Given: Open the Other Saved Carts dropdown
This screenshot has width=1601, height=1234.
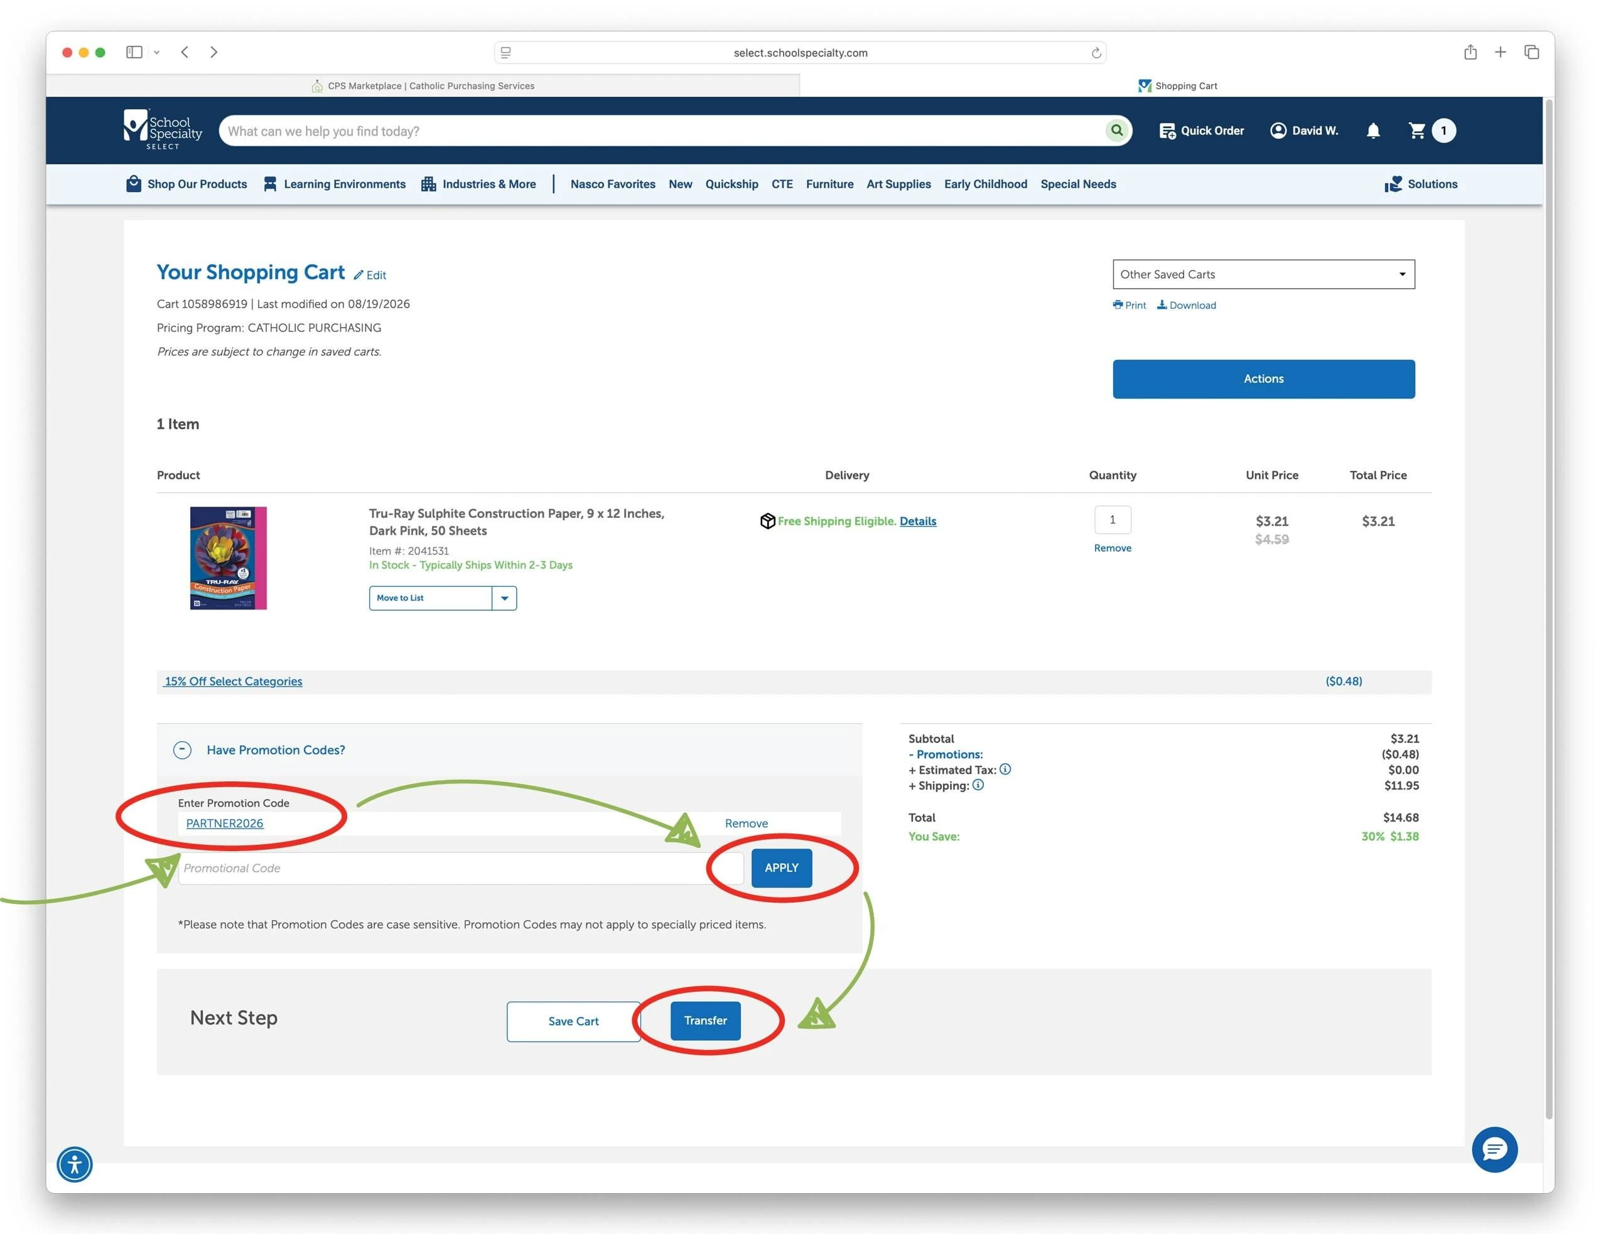Looking at the screenshot, I should (1263, 274).
